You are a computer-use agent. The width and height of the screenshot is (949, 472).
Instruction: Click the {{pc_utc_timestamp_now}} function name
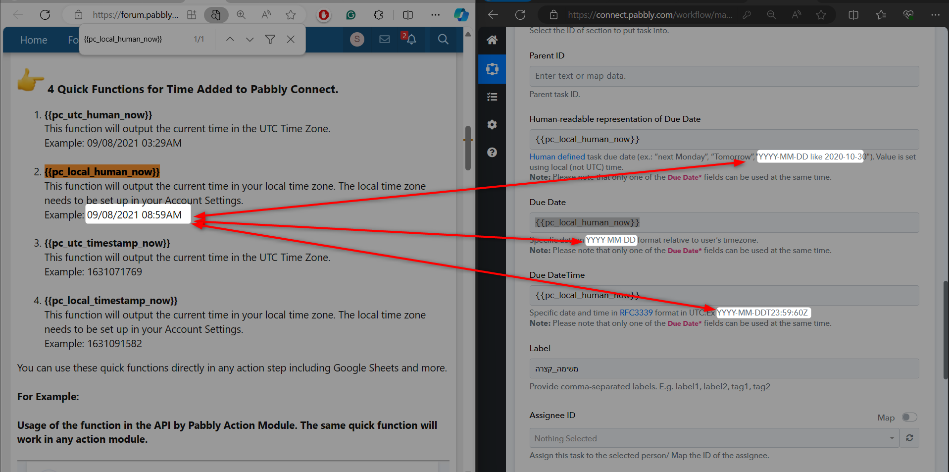click(107, 243)
